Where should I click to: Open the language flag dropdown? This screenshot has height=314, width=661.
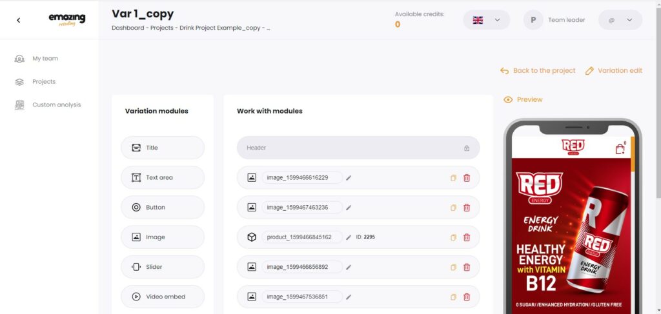coord(486,20)
